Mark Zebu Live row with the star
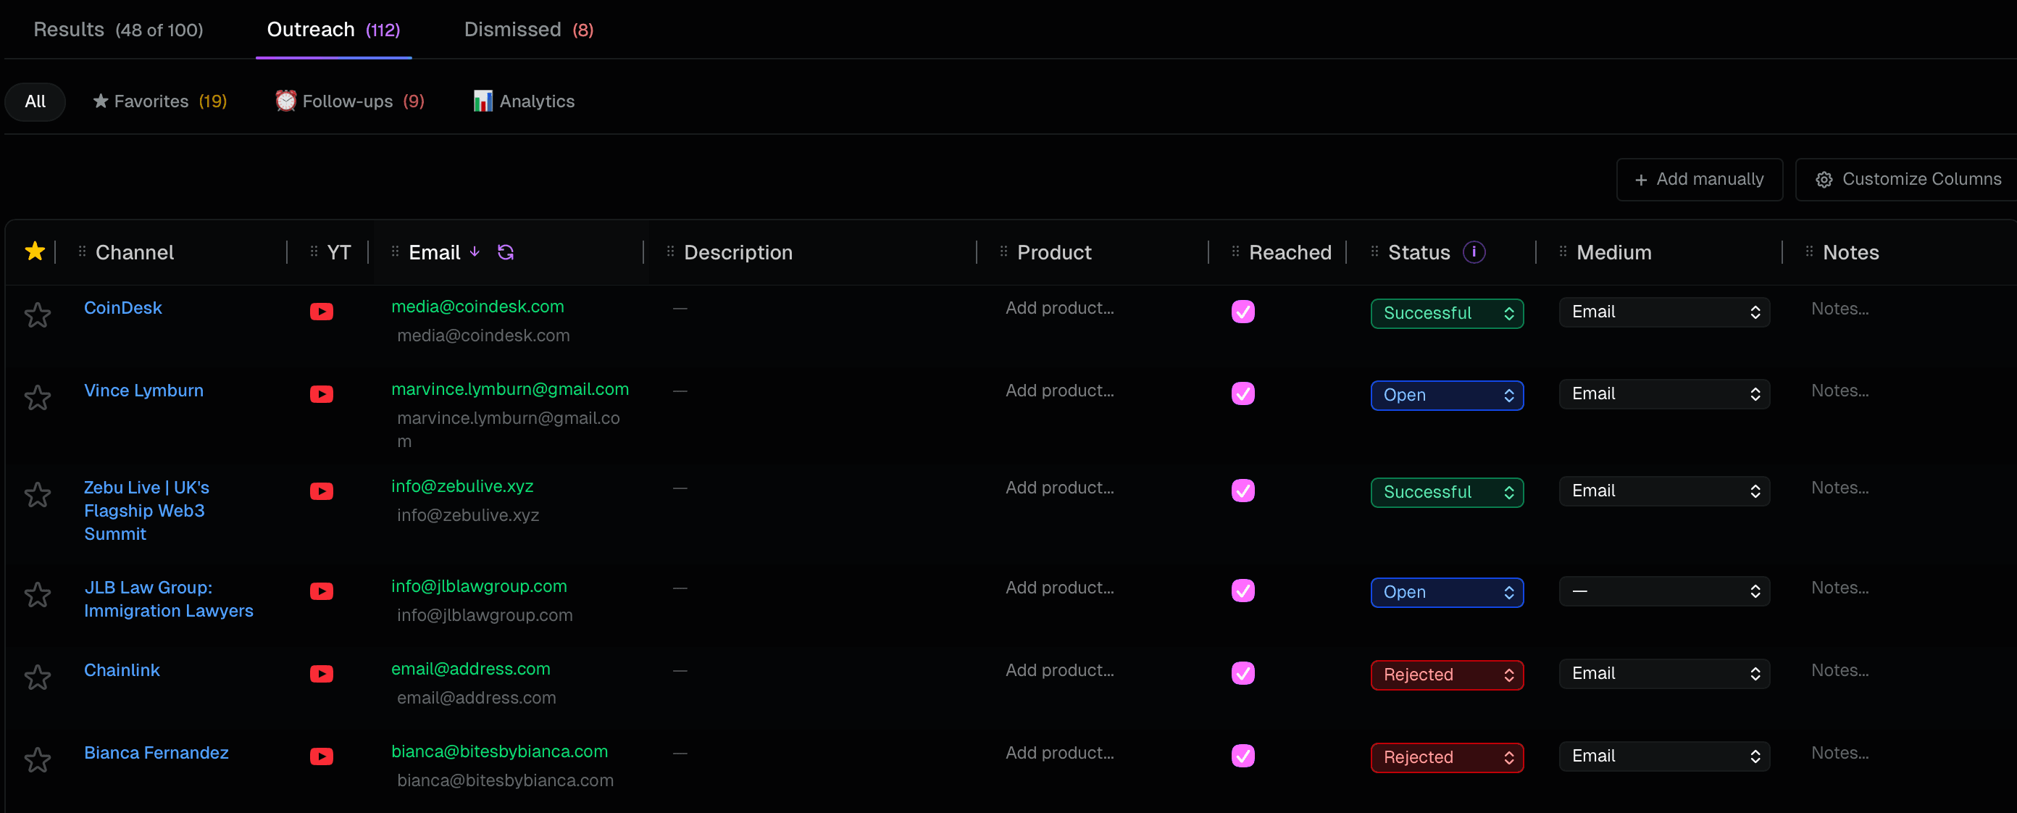This screenshot has height=813, width=2017. coord(38,494)
